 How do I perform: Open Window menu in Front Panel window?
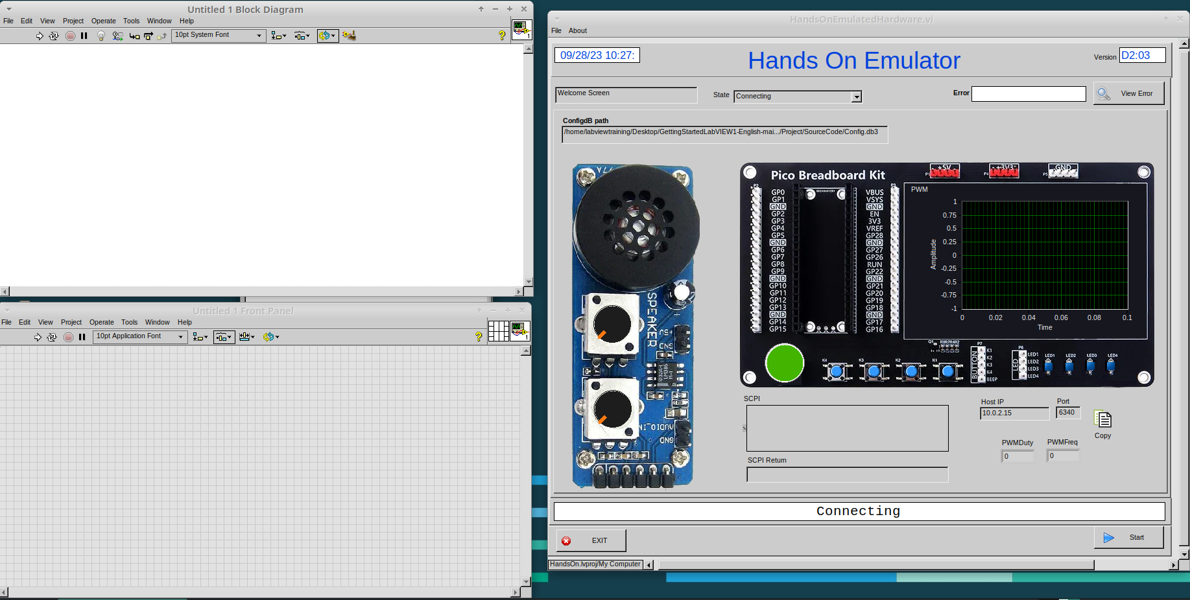point(158,322)
